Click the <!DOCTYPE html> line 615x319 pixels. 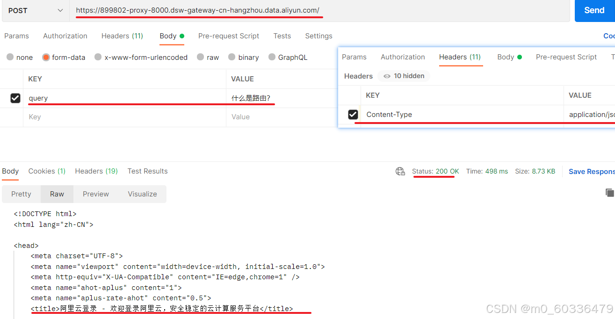pyautogui.click(x=45, y=214)
